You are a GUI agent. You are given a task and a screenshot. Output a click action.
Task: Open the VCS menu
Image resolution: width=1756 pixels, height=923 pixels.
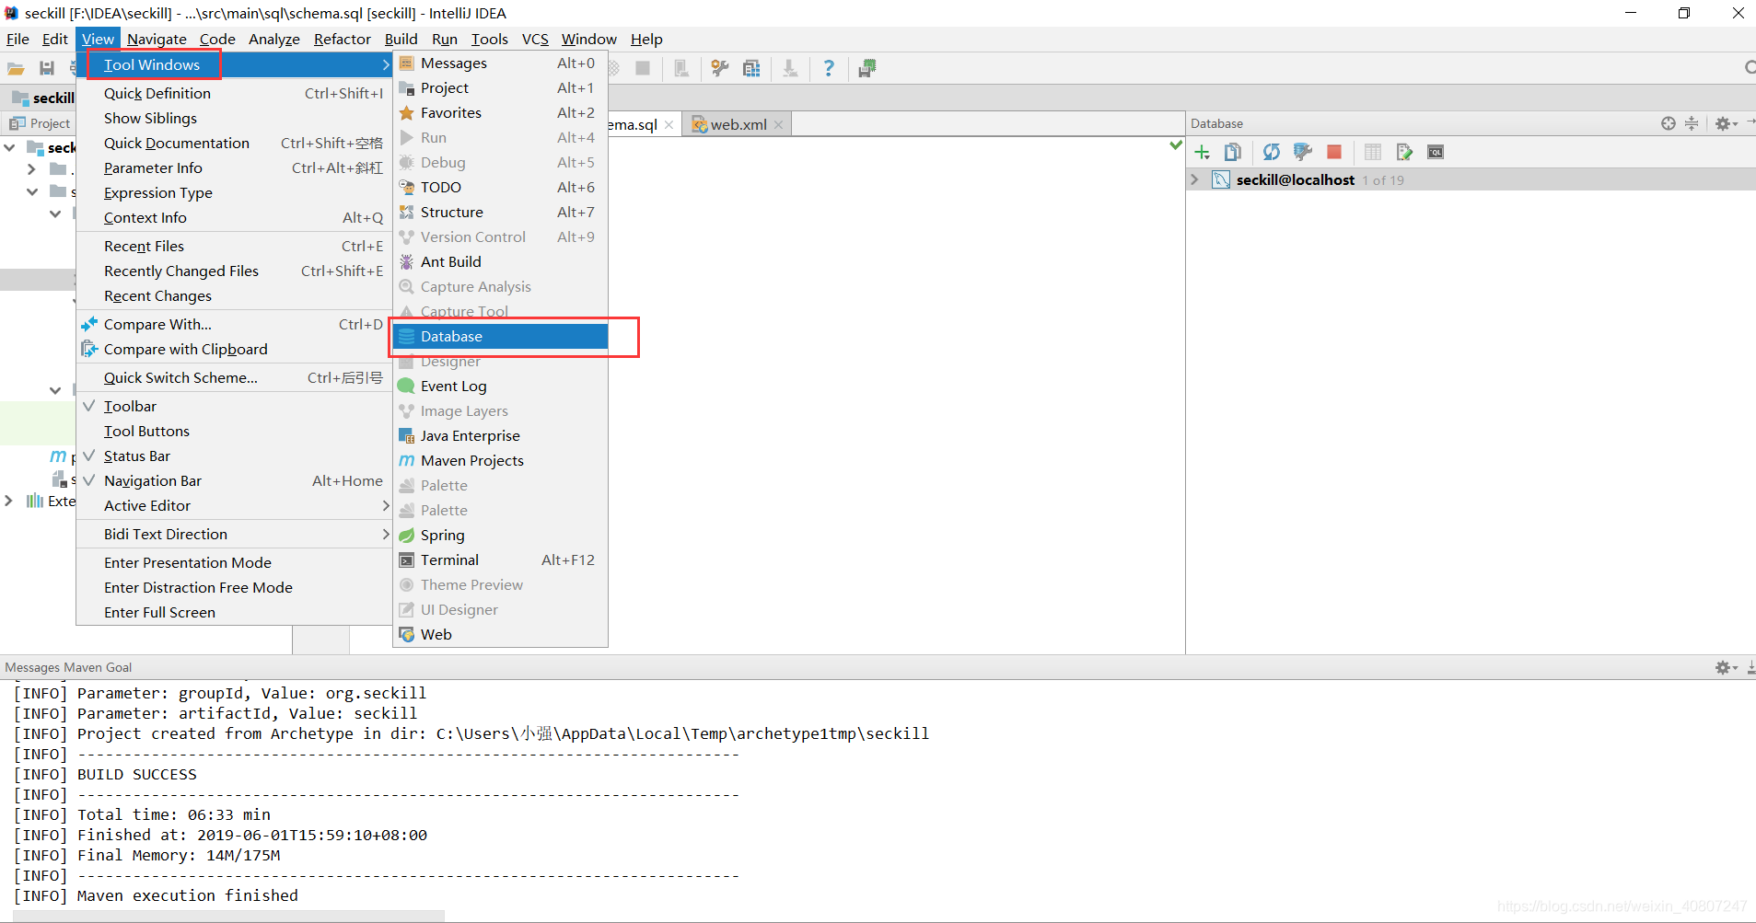[x=535, y=39]
